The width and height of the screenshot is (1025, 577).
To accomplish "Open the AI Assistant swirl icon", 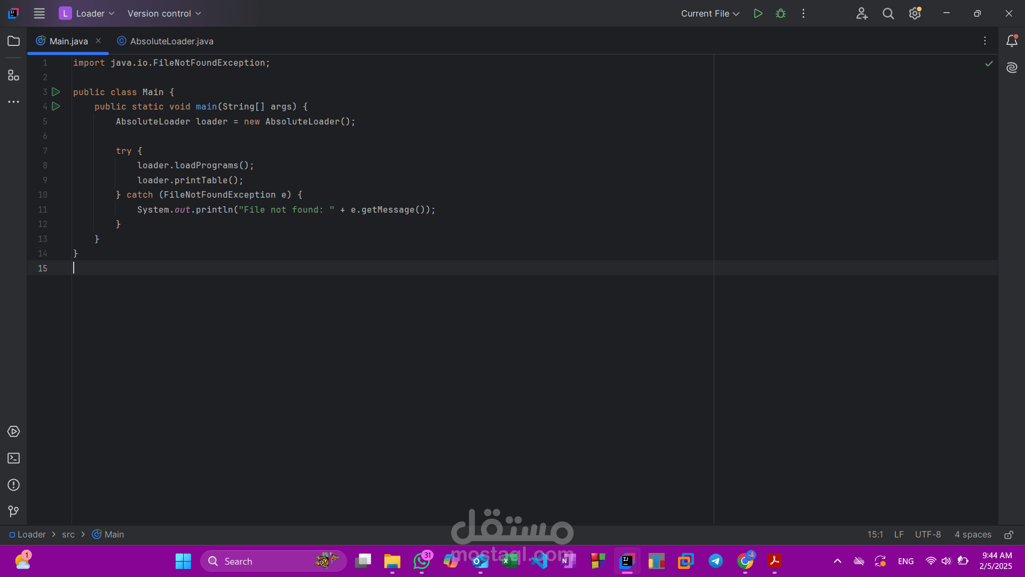I will (1012, 67).
